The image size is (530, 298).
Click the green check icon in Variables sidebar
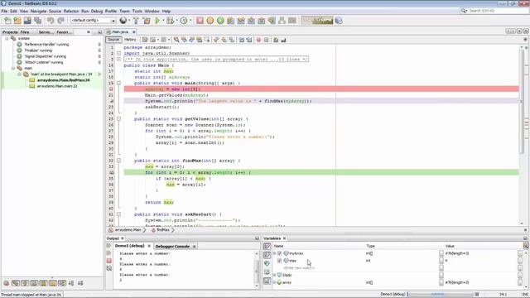tap(267, 263)
